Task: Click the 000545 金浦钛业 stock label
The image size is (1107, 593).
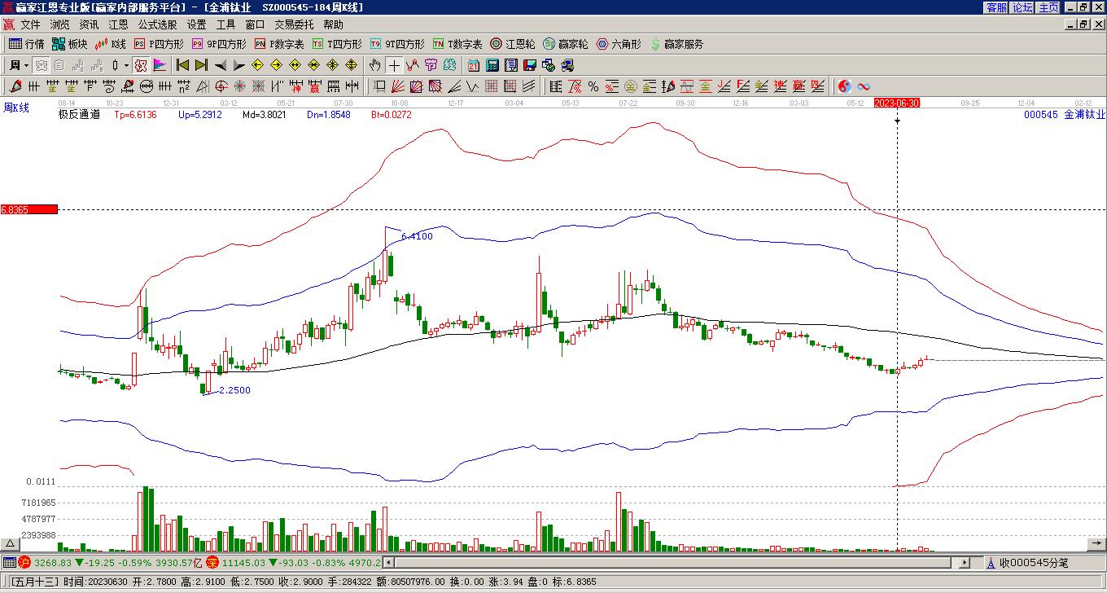Action: tap(1065, 115)
